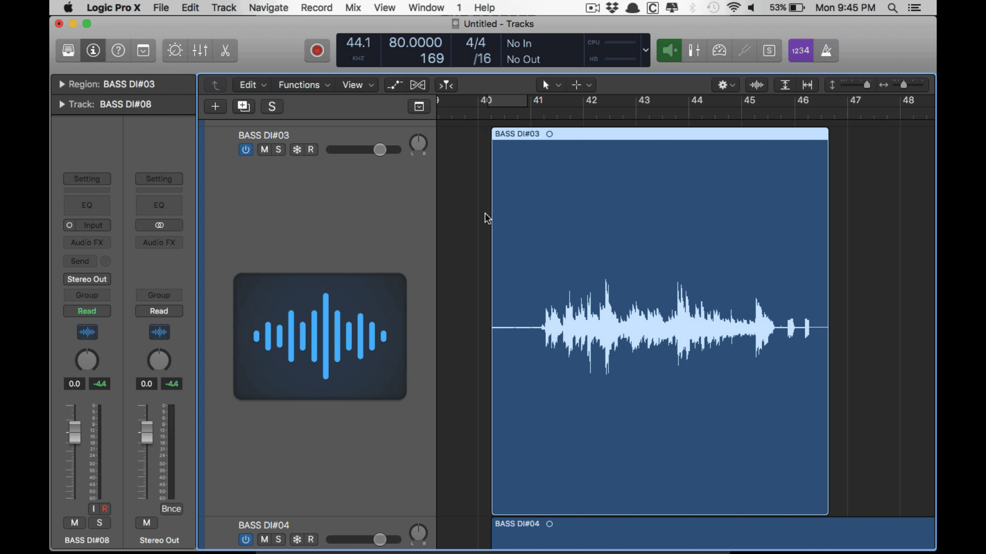Screen dimensions: 986x554
Task: Open the Mixer from toolbar
Action: pos(200,50)
